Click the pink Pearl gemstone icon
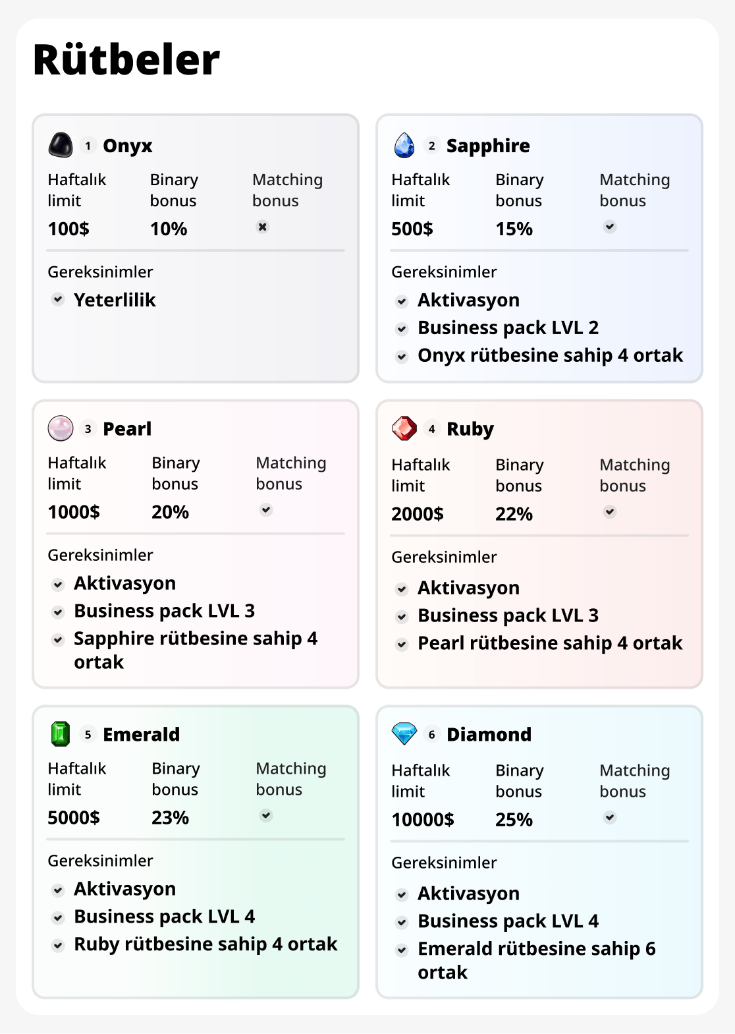 pos(61,428)
